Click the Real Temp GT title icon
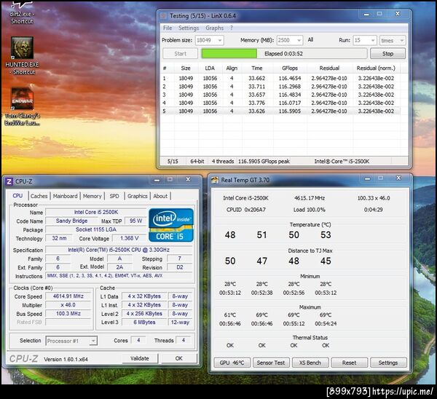The image size is (437, 399). click(215, 181)
